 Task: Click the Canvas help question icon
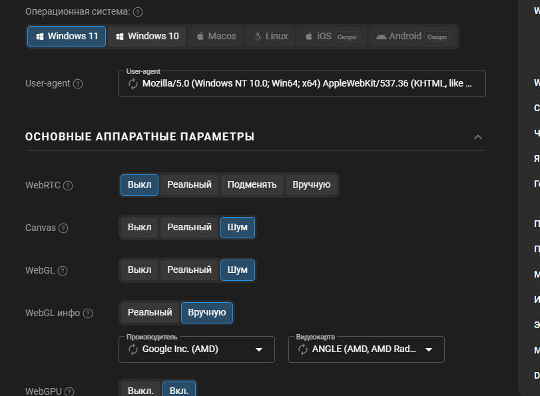63,228
